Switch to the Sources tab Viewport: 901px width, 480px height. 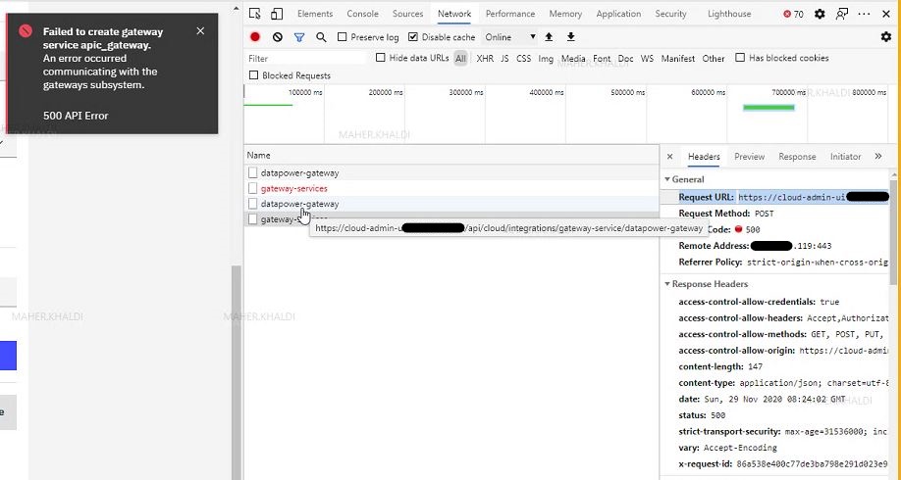408,14
